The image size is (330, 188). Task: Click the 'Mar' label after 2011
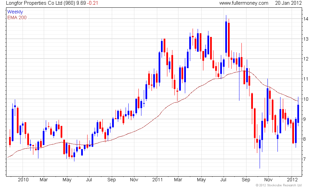tap(178, 180)
